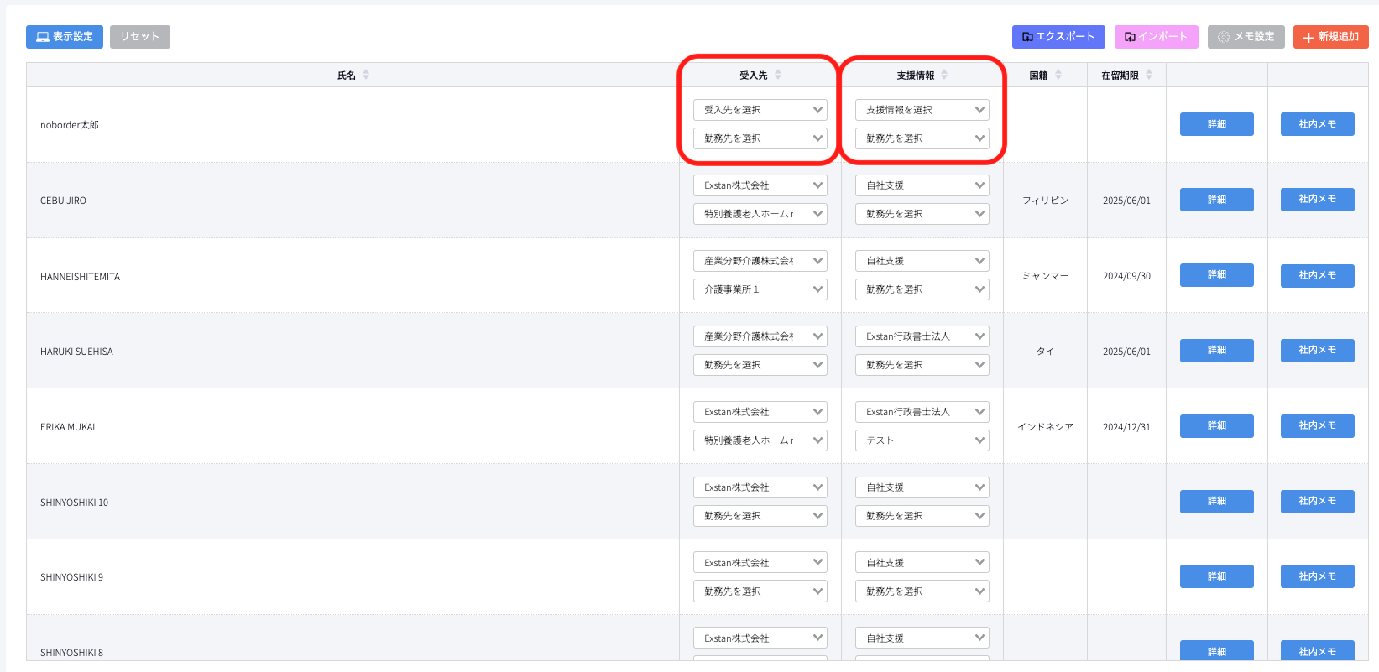Open the 特別養護老人ホーム dropdown for CEBU JIRO
The height and width of the screenshot is (672, 1379).
[760, 214]
